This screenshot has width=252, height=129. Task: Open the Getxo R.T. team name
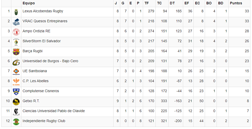(31, 101)
